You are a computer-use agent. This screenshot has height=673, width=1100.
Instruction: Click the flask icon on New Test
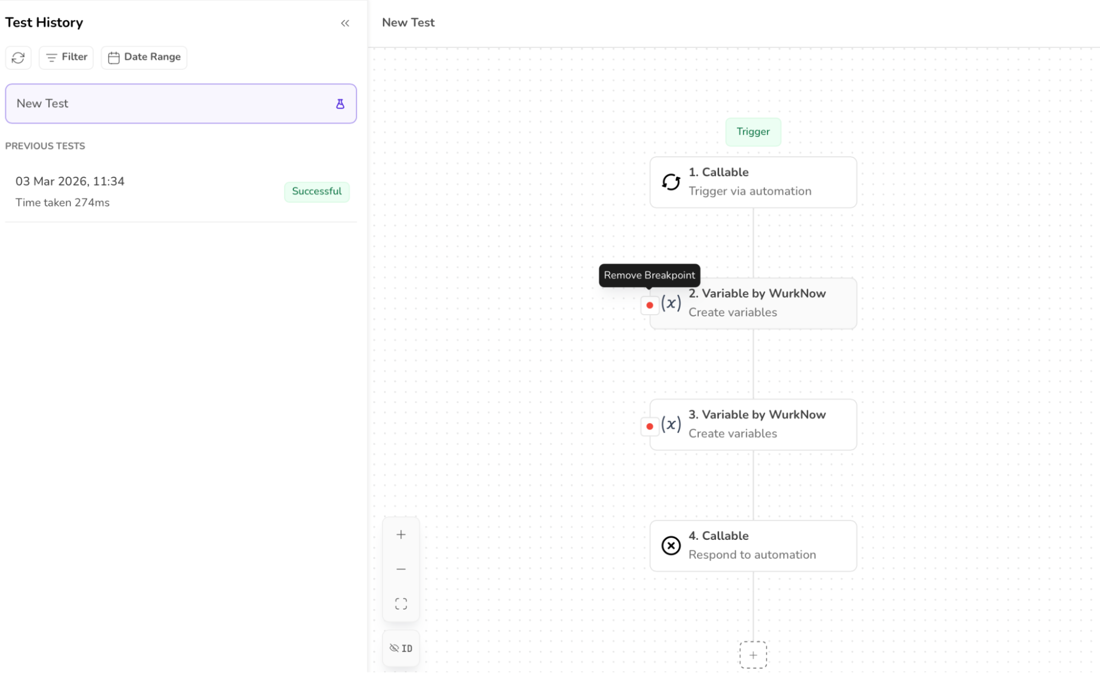click(x=340, y=103)
